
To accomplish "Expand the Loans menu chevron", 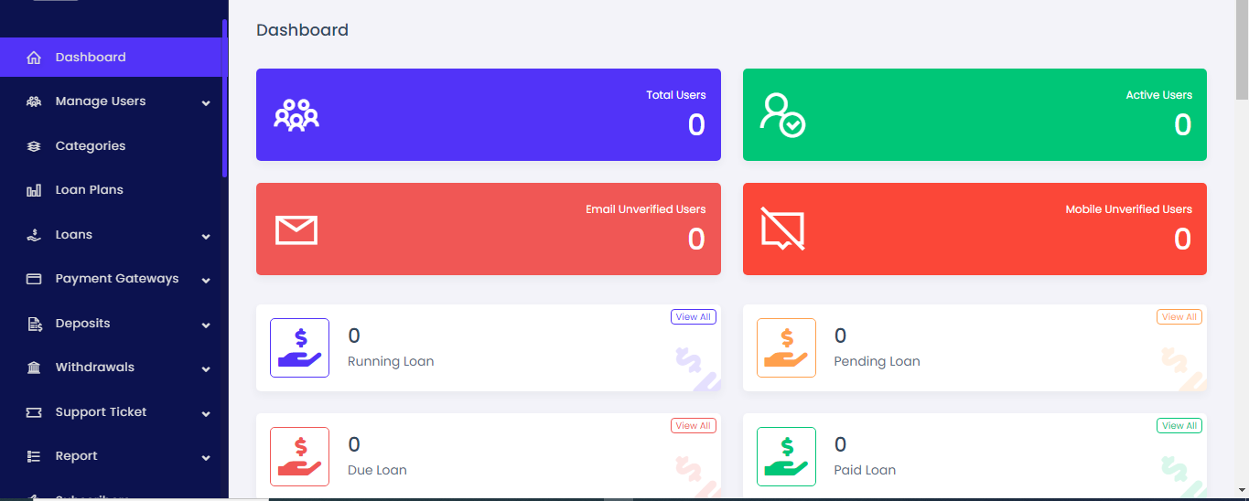I will 206,236.
